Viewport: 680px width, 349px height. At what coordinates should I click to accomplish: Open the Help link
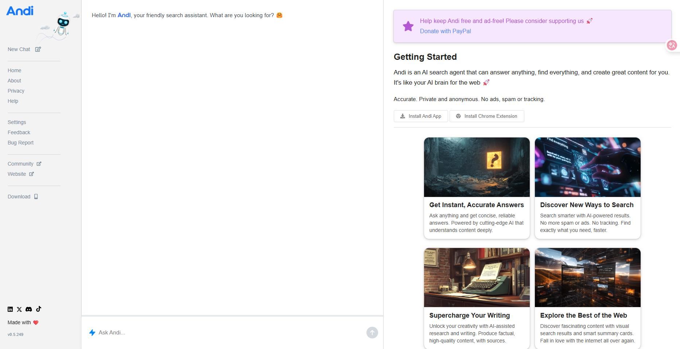(13, 101)
